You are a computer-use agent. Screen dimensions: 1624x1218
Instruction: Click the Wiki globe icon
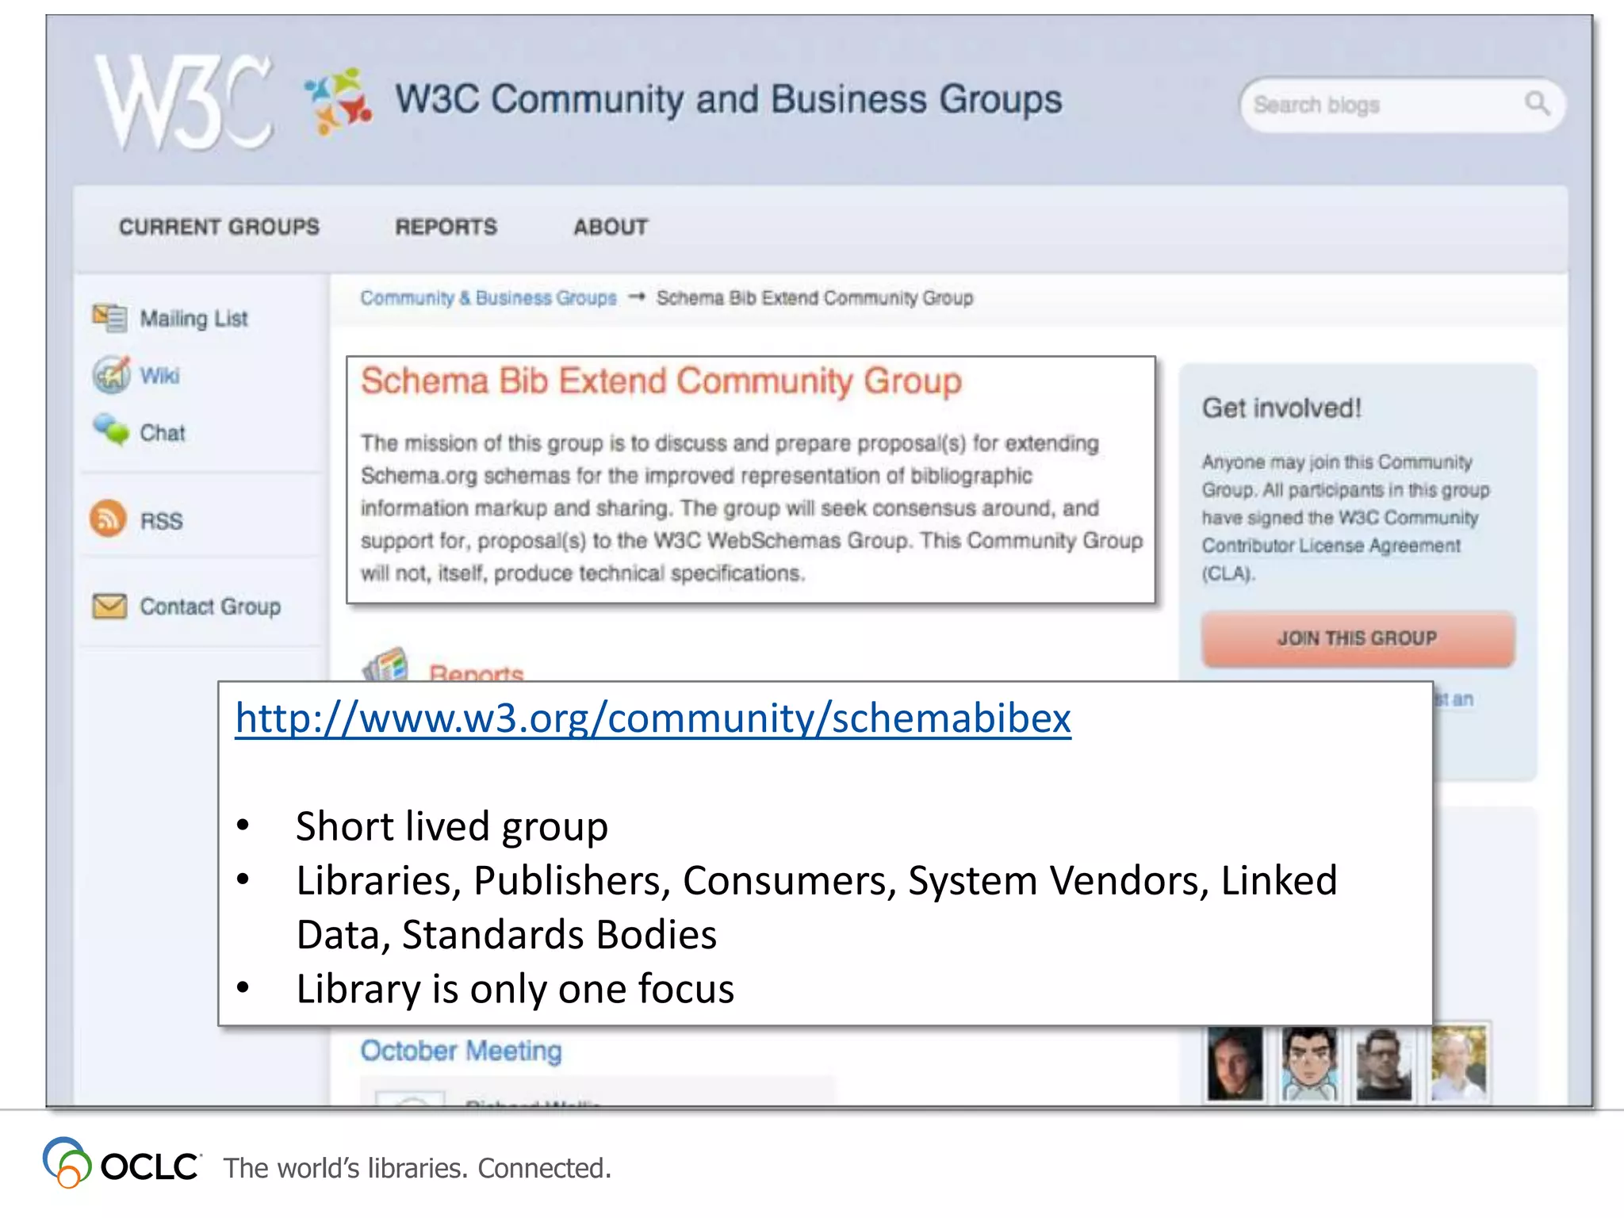click(111, 374)
